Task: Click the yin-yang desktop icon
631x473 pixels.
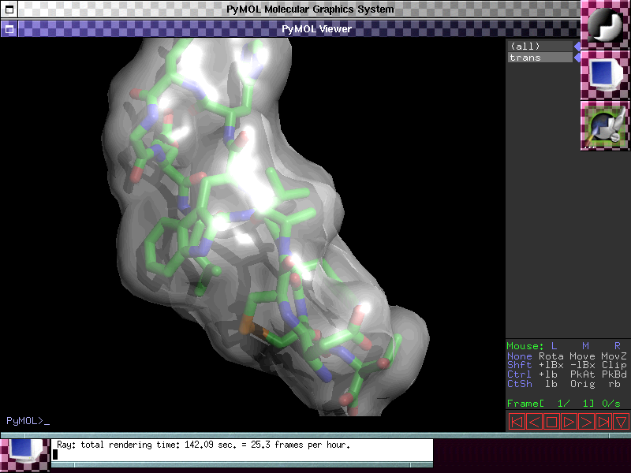Action: [x=605, y=24]
